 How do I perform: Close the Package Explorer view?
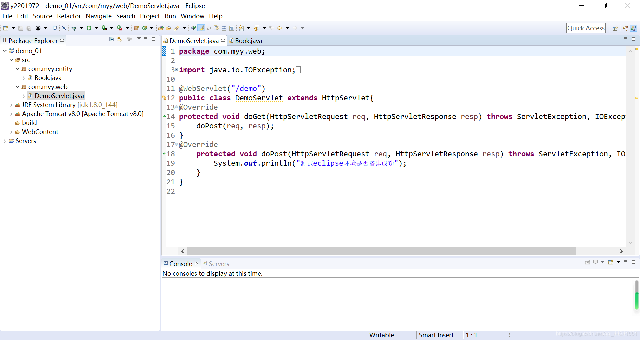62,40
